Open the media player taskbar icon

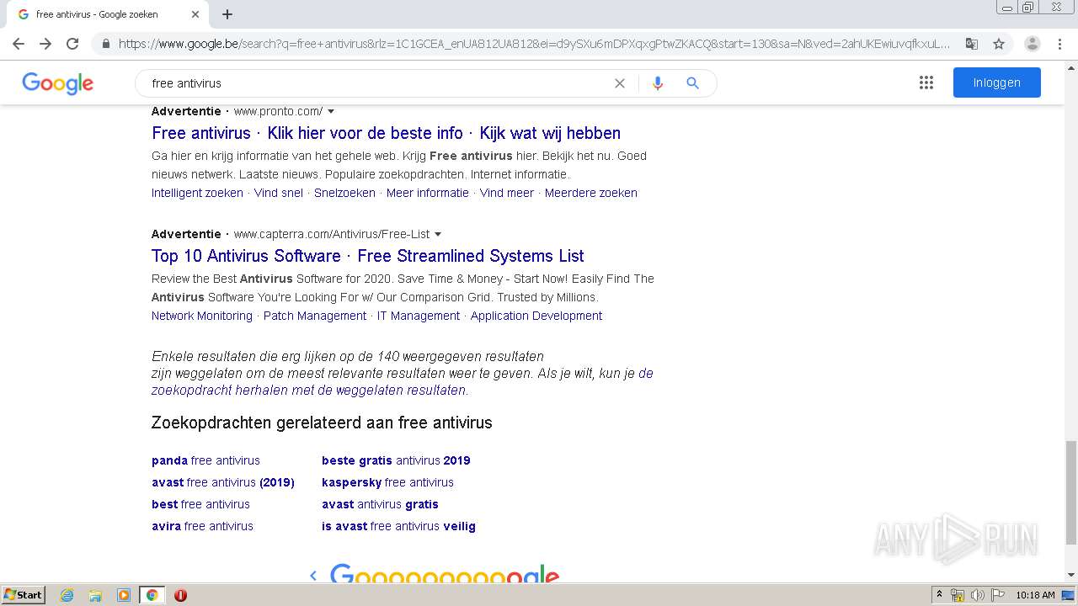(x=124, y=595)
